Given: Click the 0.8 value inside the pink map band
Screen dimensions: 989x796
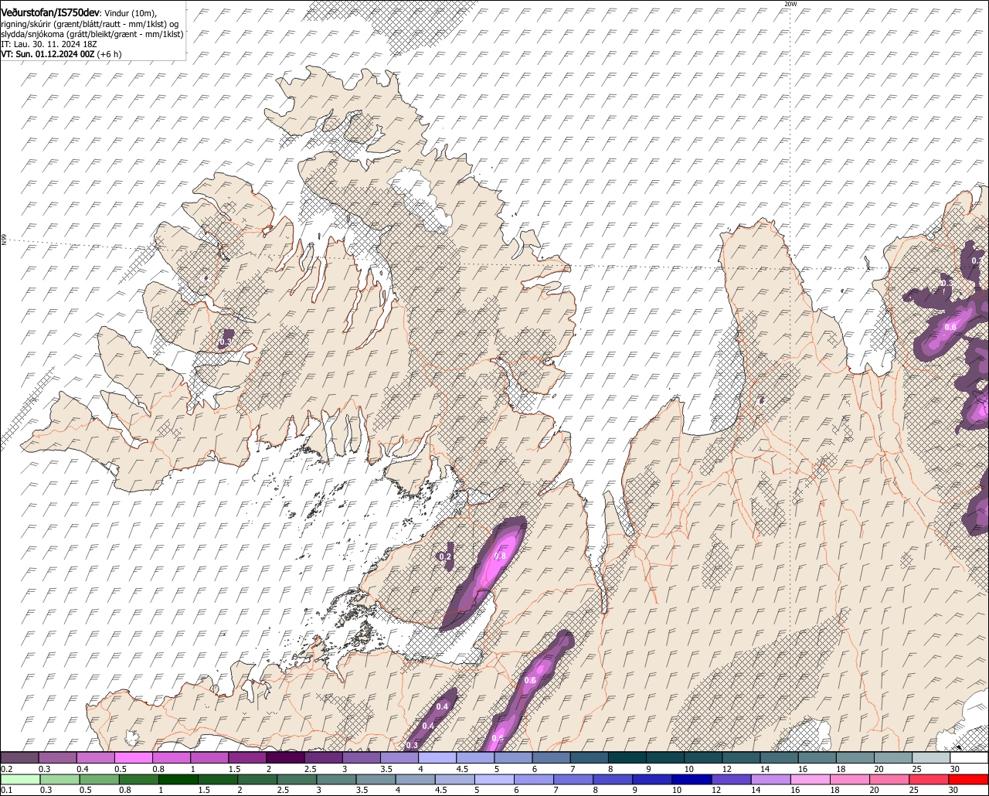Looking at the screenshot, I should [500, 556].
